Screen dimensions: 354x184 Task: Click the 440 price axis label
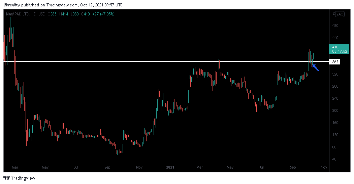click(335, 38)
